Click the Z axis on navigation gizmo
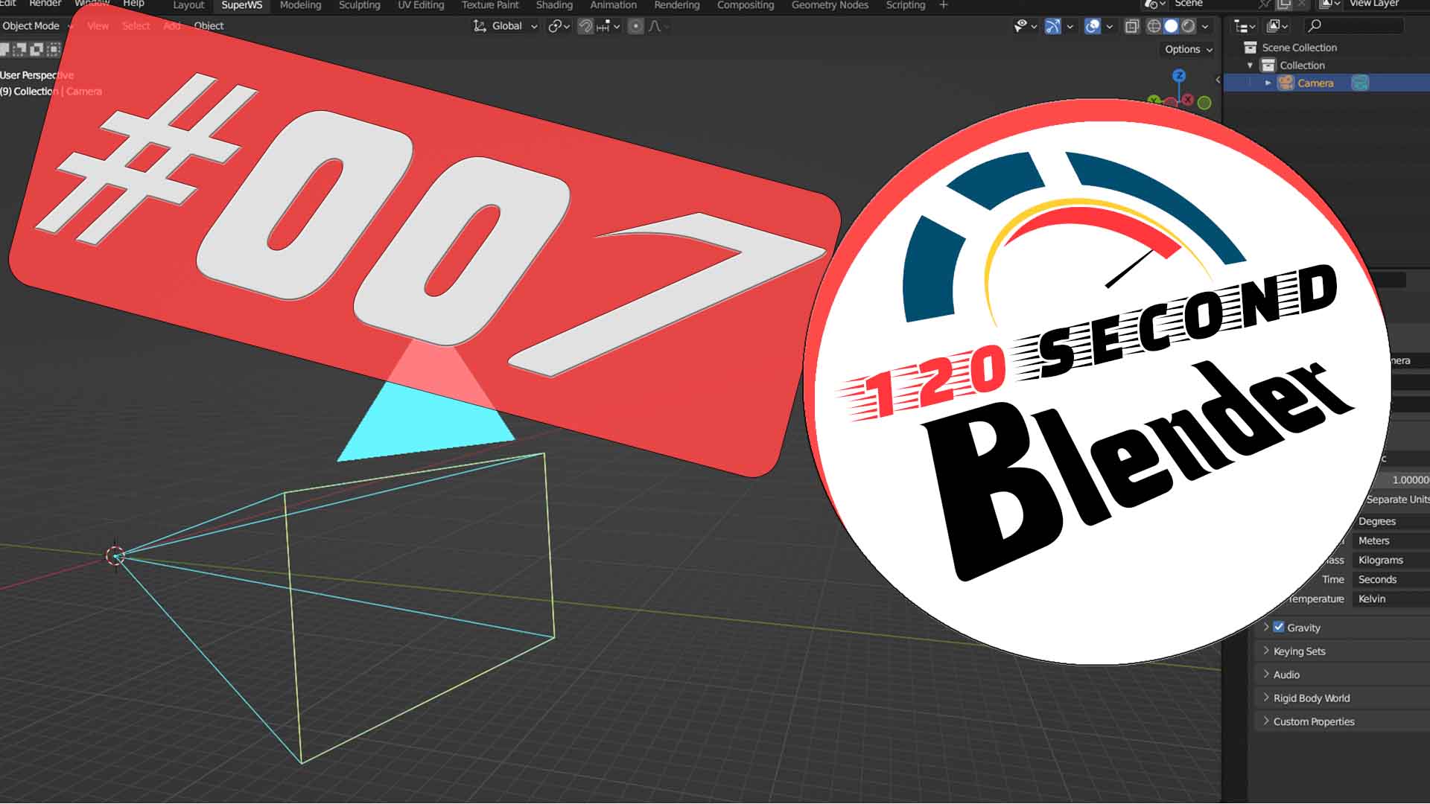 [1179, 75]
